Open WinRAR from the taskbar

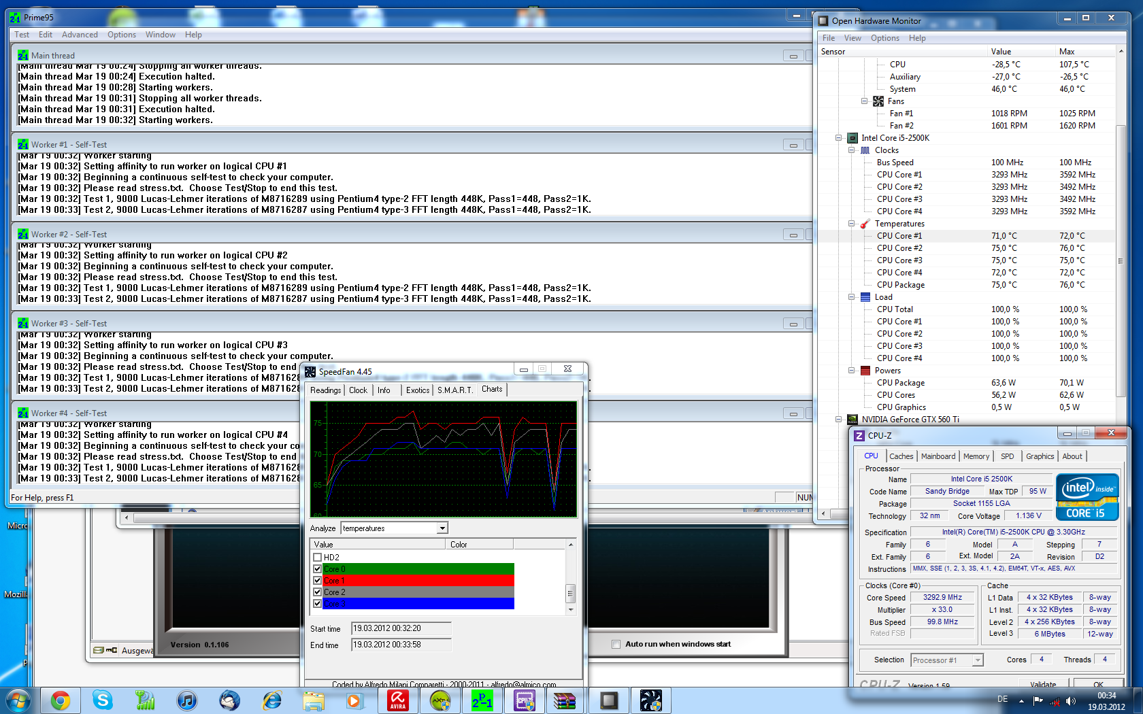tap(565, 700)
